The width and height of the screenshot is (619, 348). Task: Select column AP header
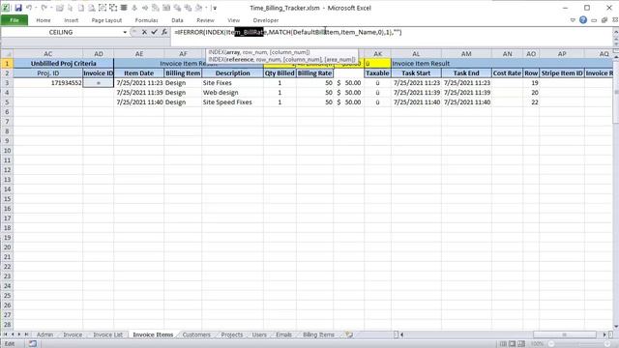coord(562,54)
